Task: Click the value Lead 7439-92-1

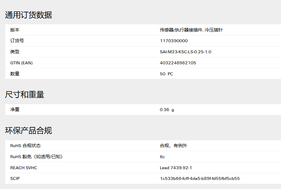Action: click(x=176, y=168)
